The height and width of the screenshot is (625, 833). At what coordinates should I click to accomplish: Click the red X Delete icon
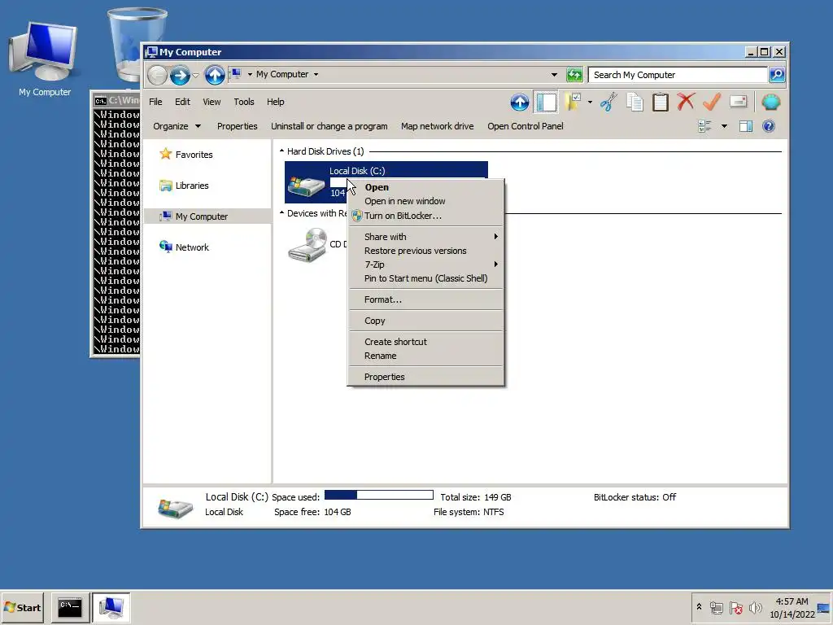pos(686,102)
